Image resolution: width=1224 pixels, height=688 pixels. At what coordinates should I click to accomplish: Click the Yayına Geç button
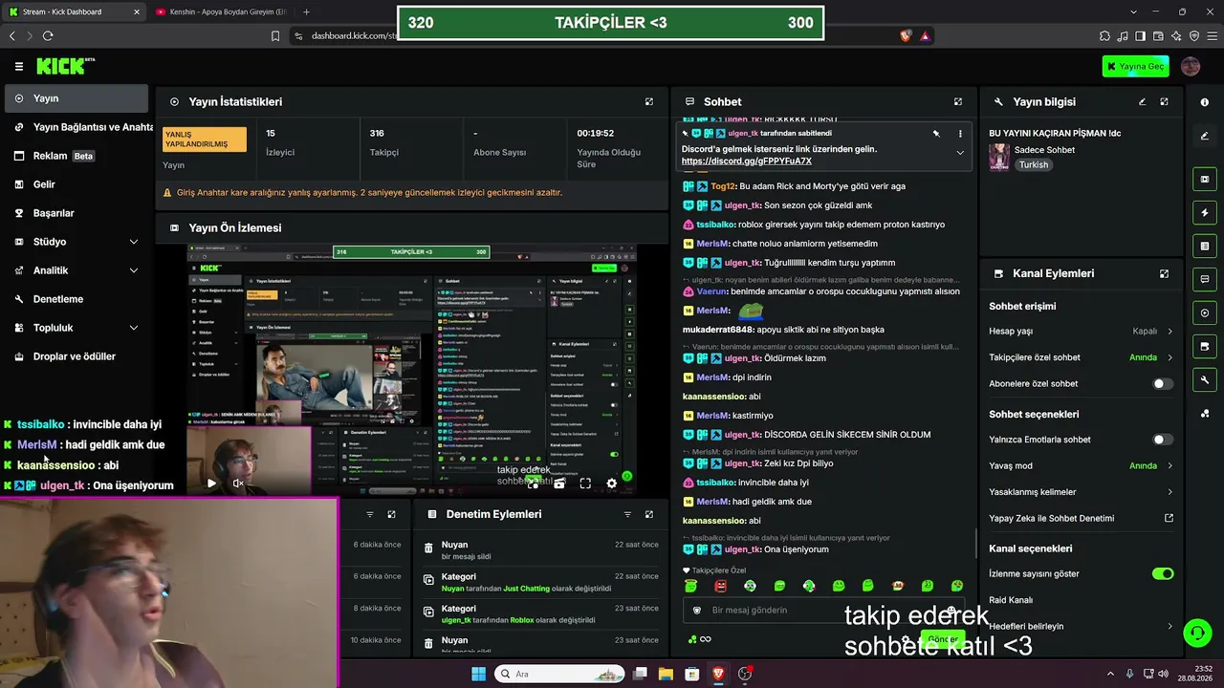click(x=1135, y=66)
